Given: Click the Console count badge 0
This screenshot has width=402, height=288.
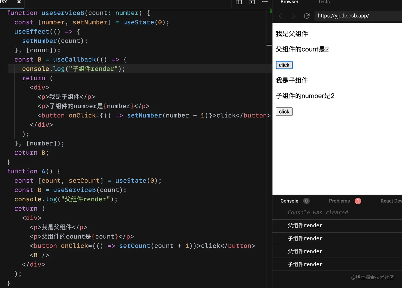Looking at the screenshot, I should (306, 201).
